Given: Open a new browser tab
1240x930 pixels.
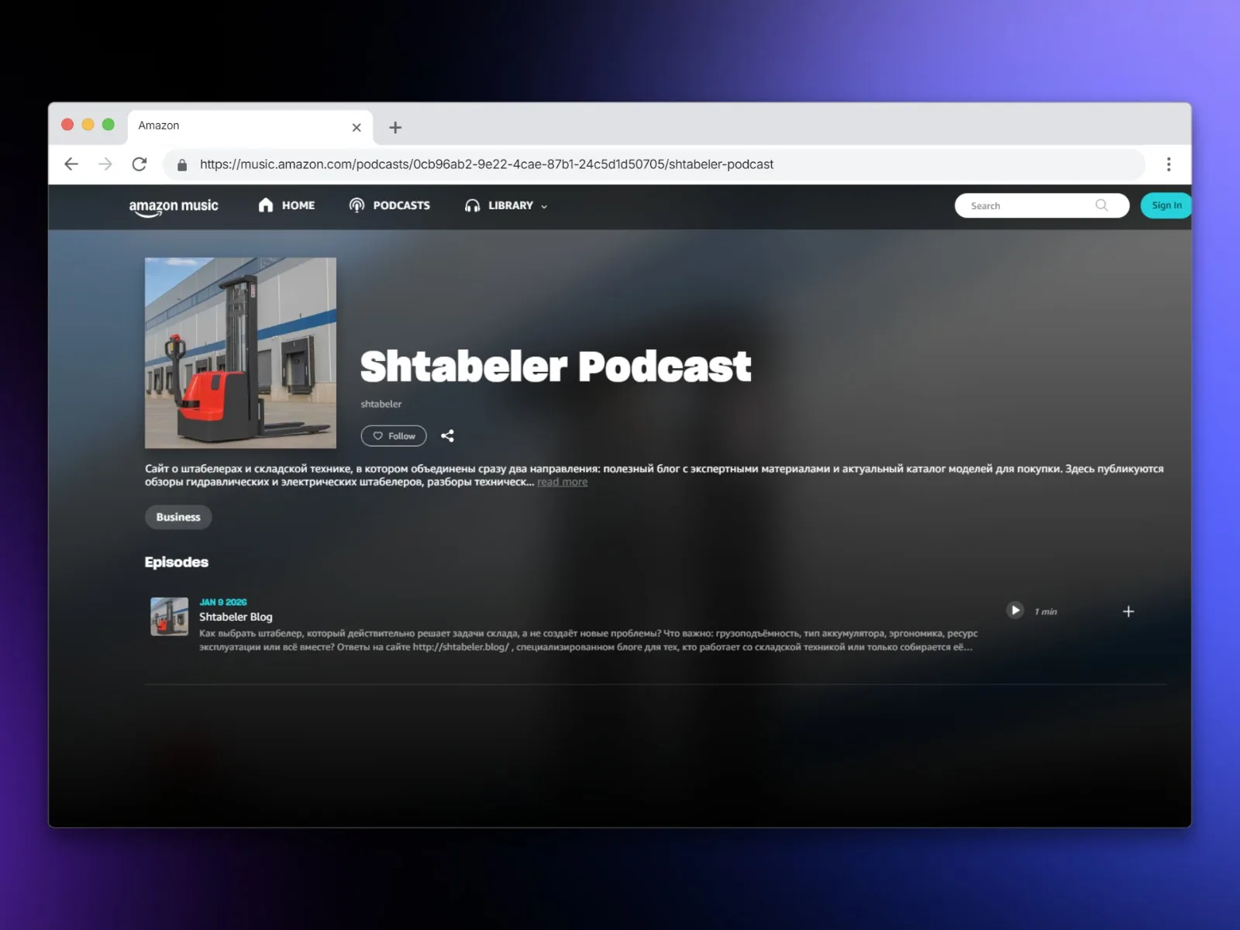Looking at the screenshot, I should tap(395, 127).
